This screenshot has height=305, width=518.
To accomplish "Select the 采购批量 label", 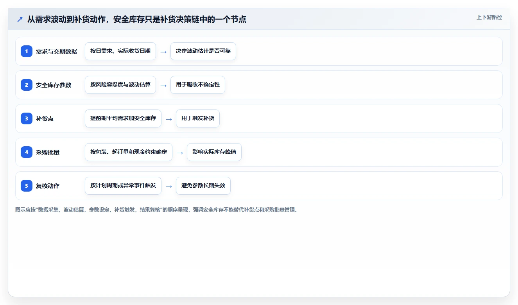I will click(x=48, y=152).
